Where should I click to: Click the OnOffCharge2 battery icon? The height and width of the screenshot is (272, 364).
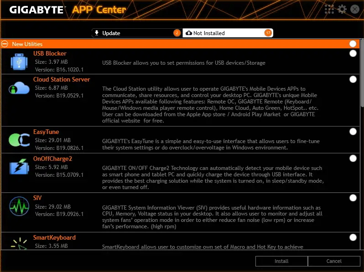(x=19, y=166)
